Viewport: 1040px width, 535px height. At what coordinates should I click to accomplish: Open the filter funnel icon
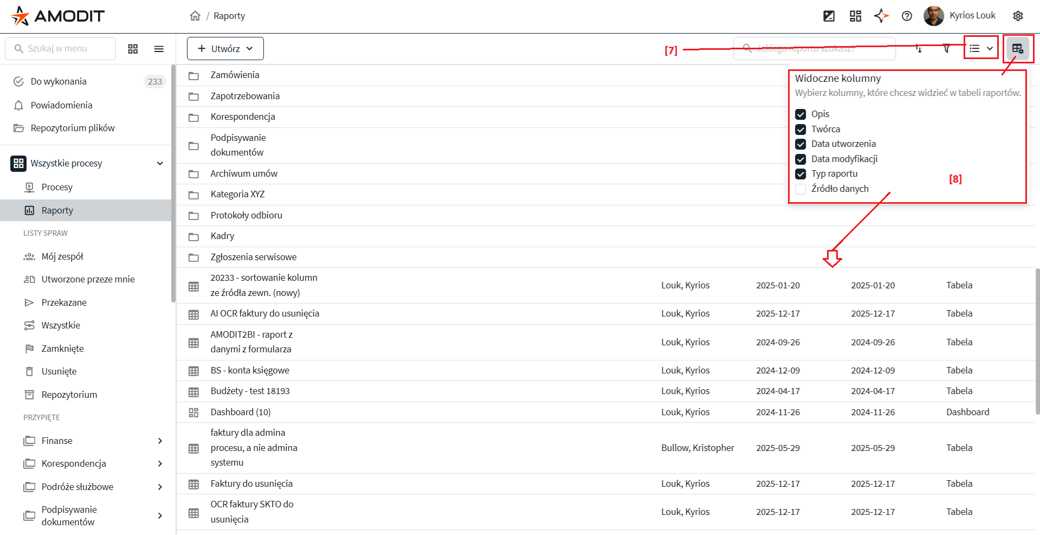(x=946, y=49)
